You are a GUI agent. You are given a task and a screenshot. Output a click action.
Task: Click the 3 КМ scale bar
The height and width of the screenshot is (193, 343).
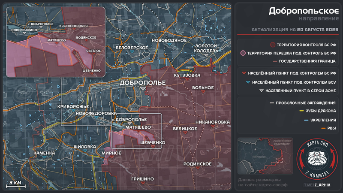(x=15, y=184)
